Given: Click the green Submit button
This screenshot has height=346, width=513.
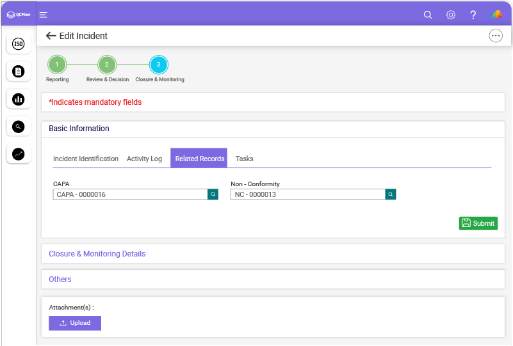Looking at the screenshot, I should coord(478,223).
